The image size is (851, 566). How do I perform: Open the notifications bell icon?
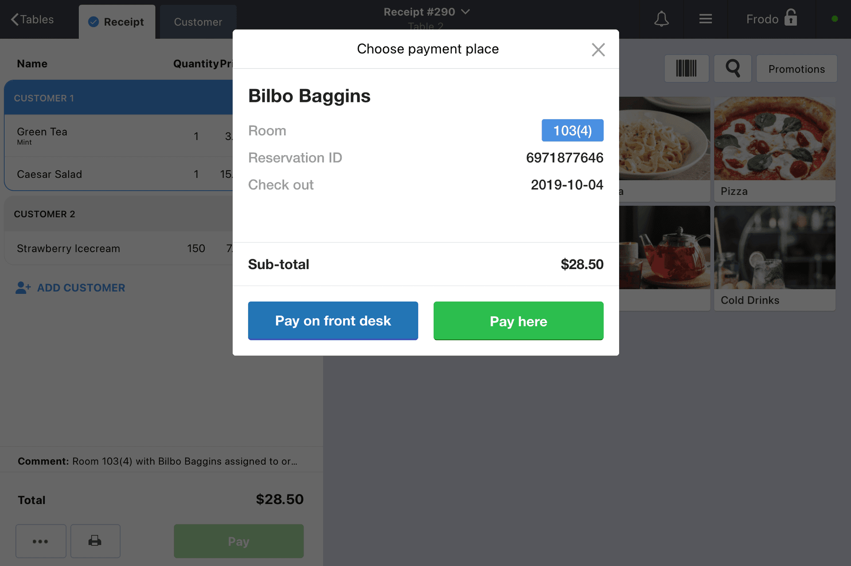[661, 19]
